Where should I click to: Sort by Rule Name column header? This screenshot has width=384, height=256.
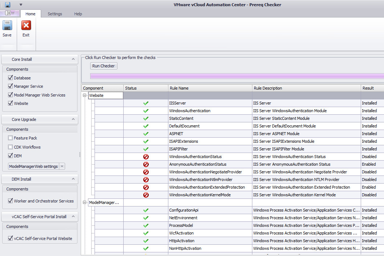(210, 88)
